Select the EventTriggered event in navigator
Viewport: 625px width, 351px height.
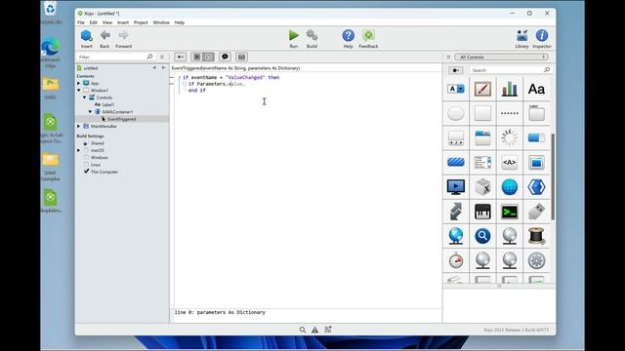[x=122, y=119]
